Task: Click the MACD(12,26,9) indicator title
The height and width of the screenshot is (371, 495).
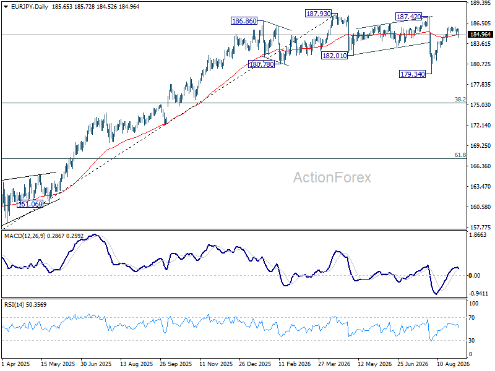Action: pos(25,236)
